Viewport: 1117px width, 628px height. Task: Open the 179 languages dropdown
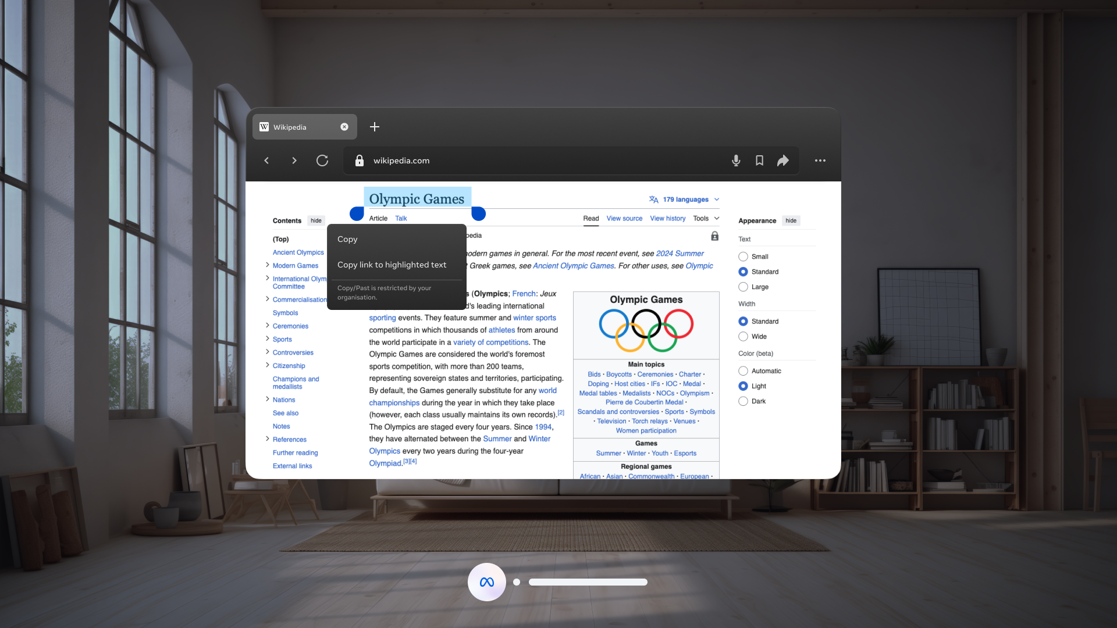[x=685, y=199]
